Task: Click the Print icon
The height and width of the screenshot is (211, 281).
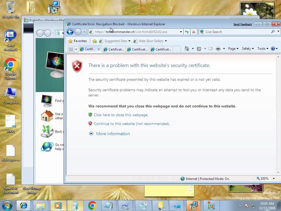Action: click(218, 49)
